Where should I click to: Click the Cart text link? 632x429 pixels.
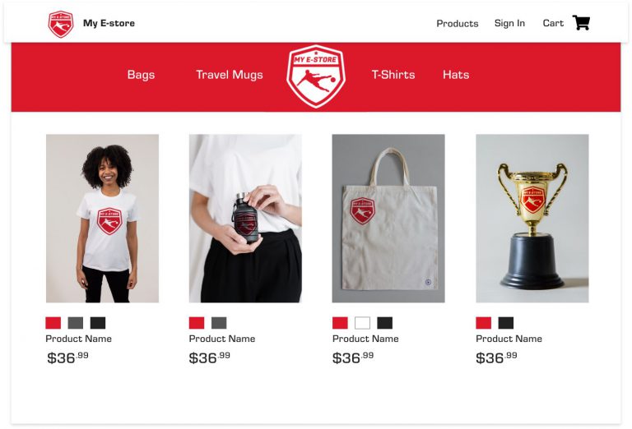[553, 23]
